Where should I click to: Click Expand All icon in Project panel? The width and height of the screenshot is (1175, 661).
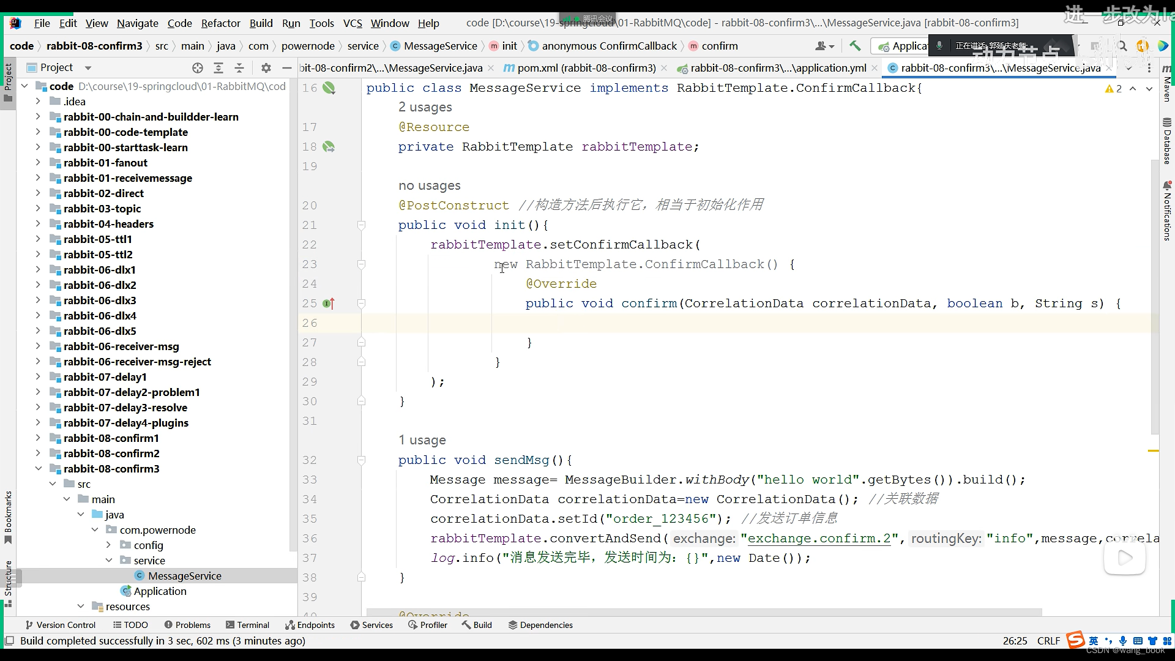click(x=218, y=68)
